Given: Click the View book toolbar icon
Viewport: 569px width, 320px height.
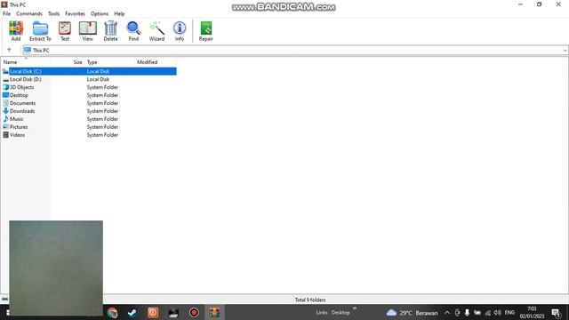Looking at the screenshot, I should click(x=87, y=31).
